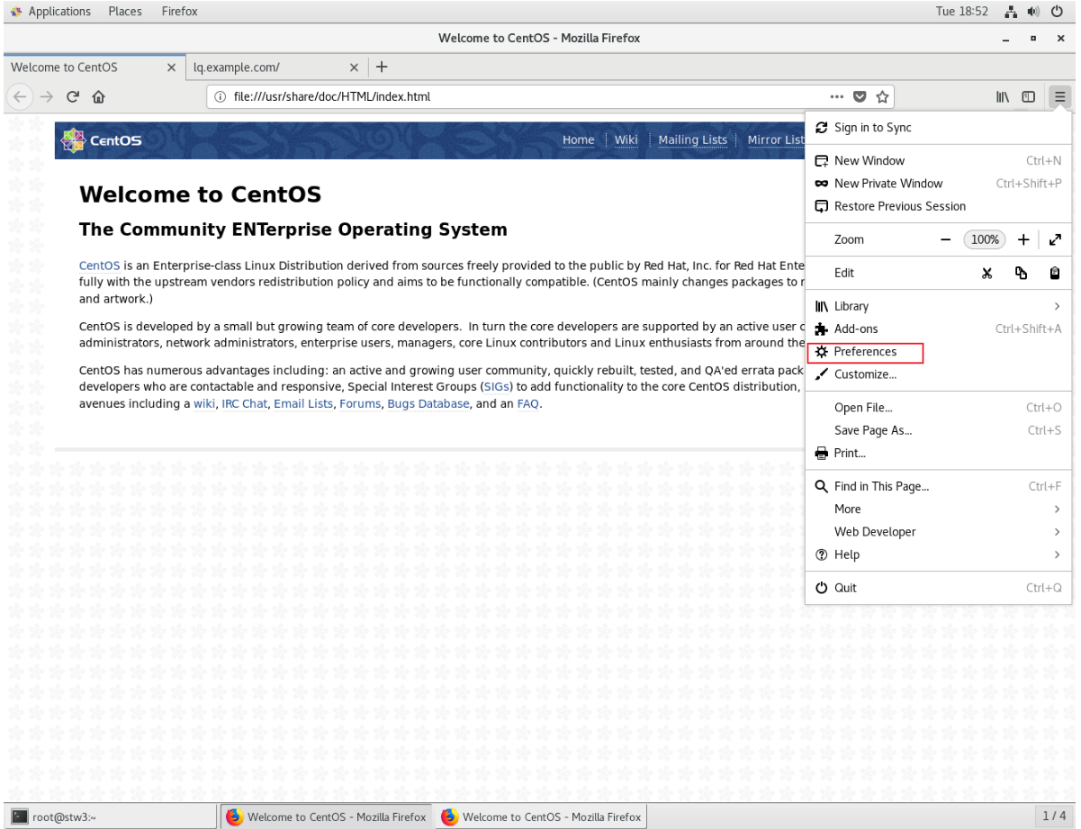The height and width of the screenshot is (829, 1081).
Task: Expand the Help submenu
Action: 939,554
